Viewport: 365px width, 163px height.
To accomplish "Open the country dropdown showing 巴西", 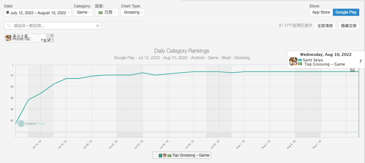I will click(107, 12).
